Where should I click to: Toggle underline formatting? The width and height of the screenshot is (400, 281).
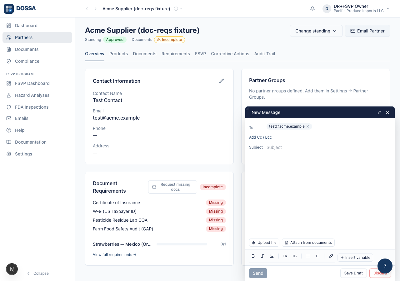click(x=272, y=256)
